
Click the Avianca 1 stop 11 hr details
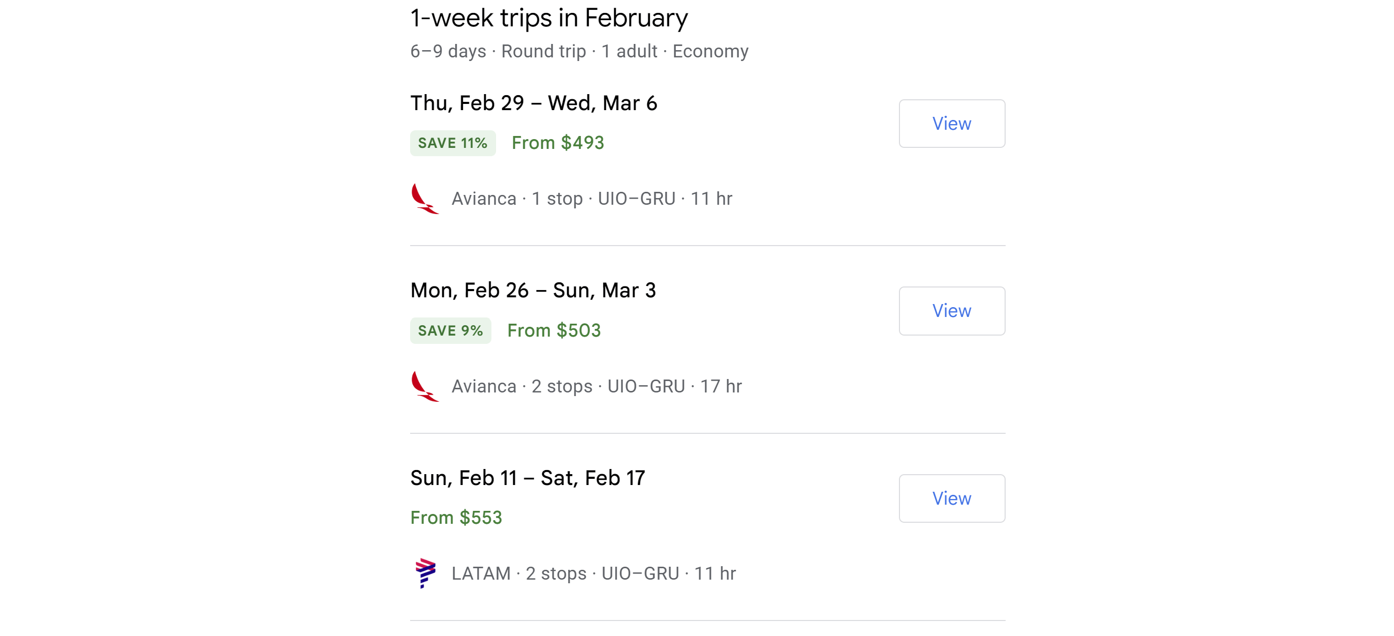click(591, 199)
